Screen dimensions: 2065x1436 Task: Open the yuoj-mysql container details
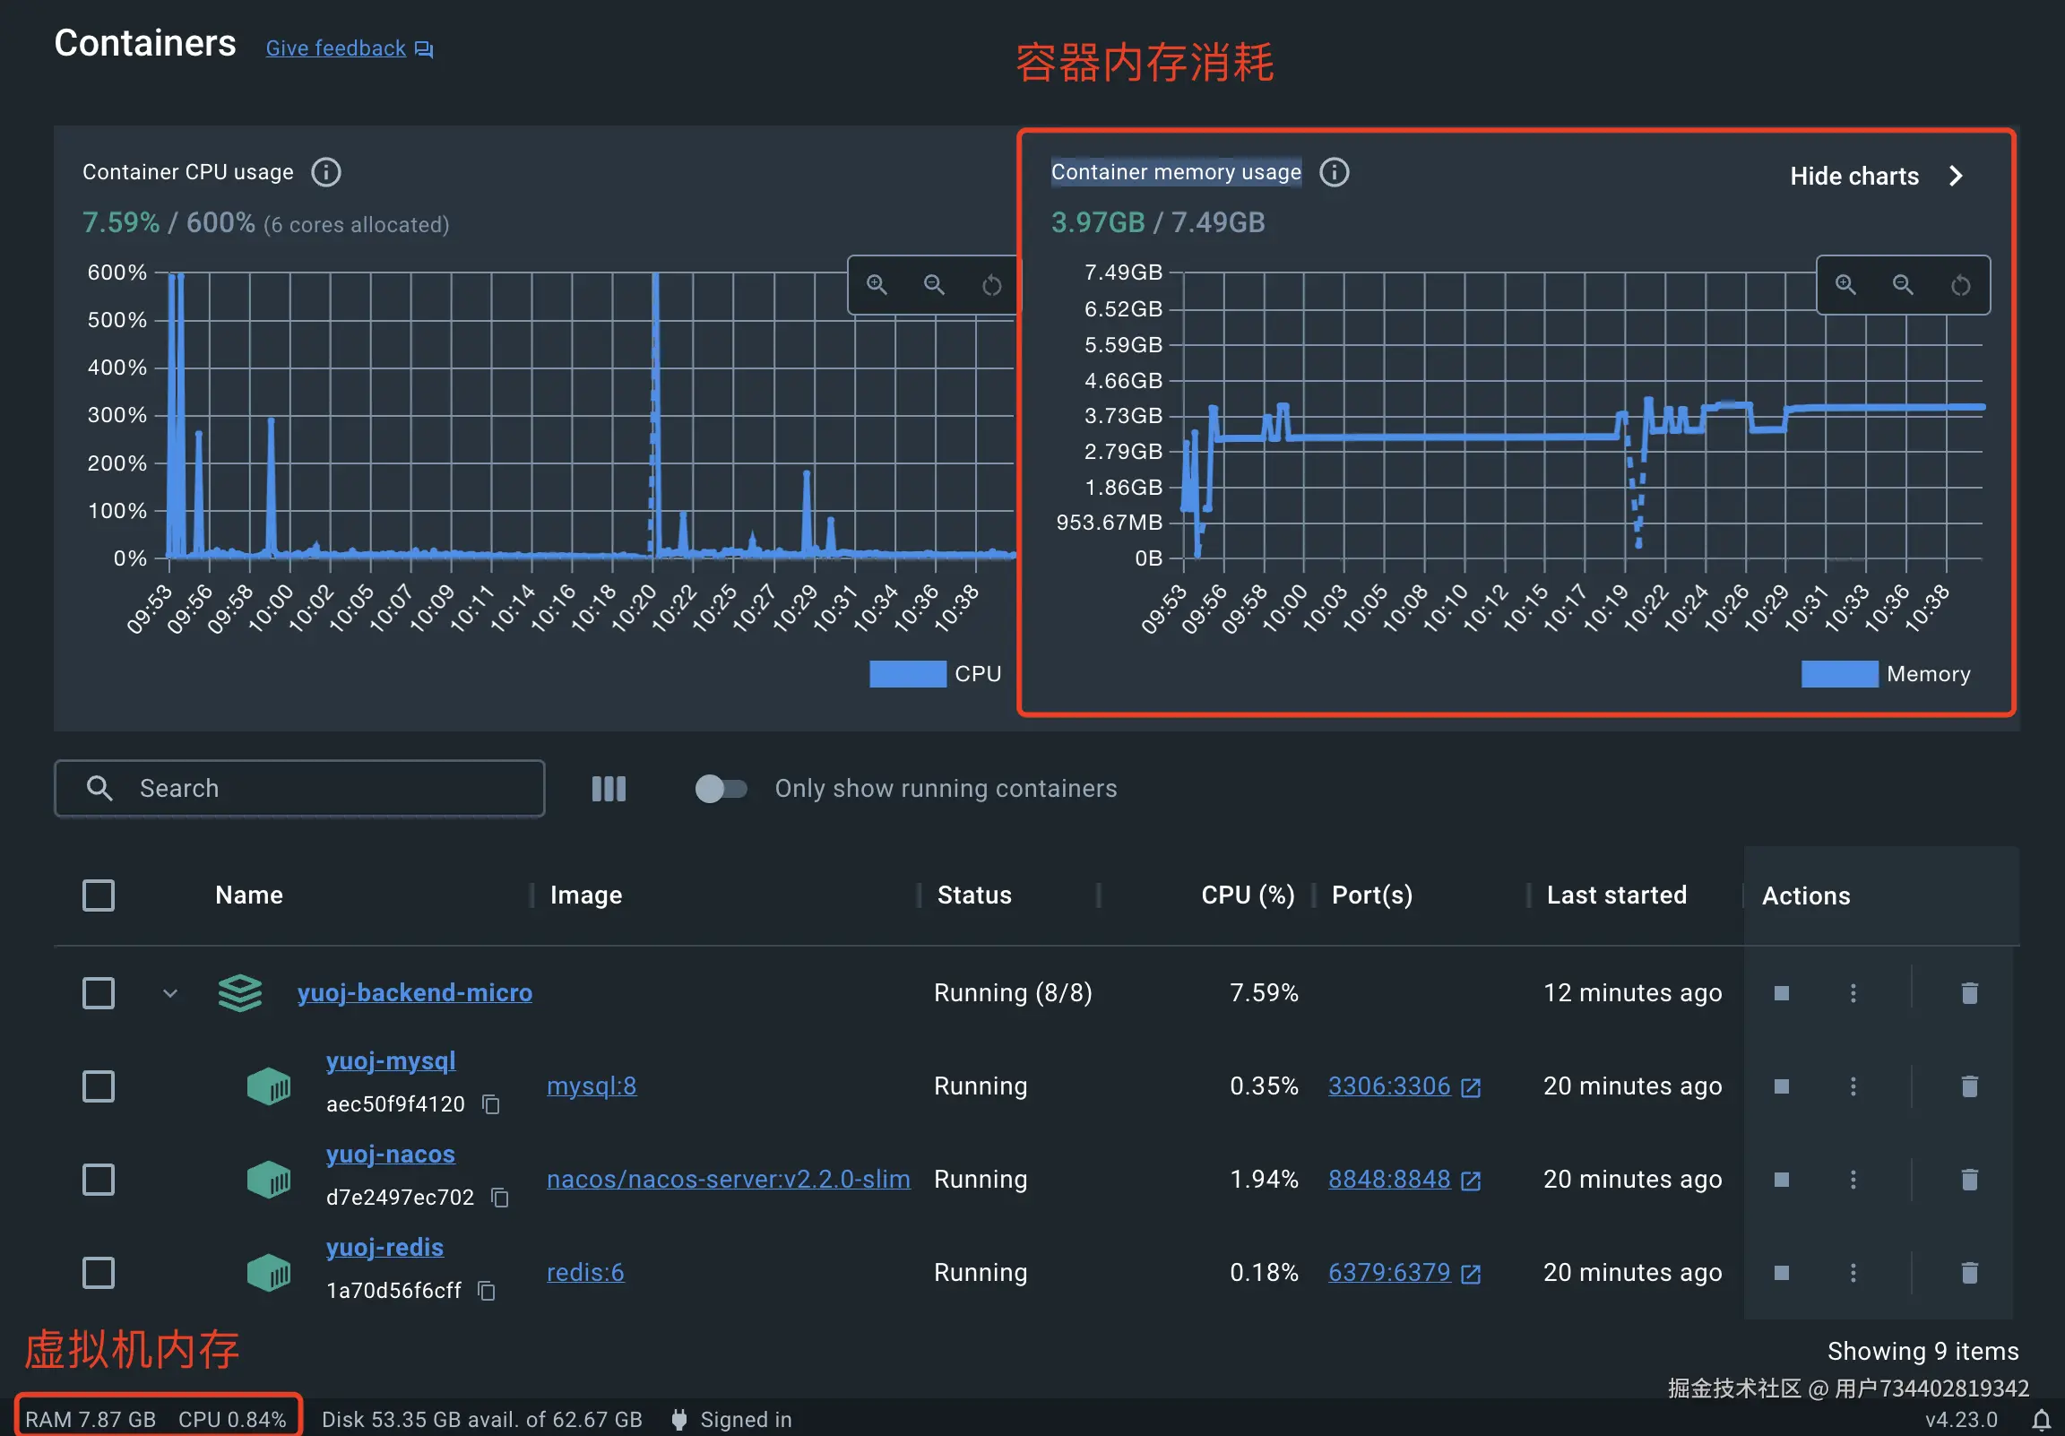click(x=391, y=1061)
